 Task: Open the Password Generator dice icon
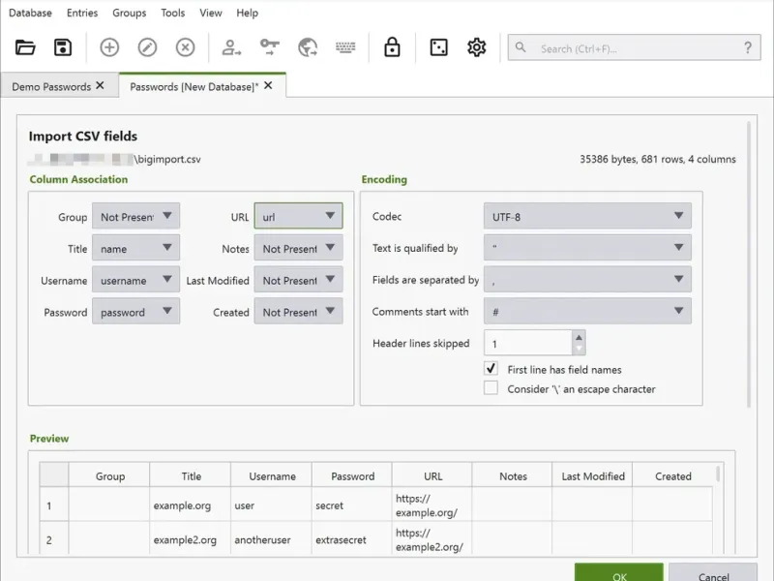(438, 47)
